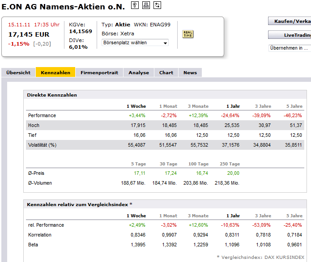311x262 pixels.
Task: Click the 5 Jahre header in Direkte Kennzahlen
Action: click(294, 106)
